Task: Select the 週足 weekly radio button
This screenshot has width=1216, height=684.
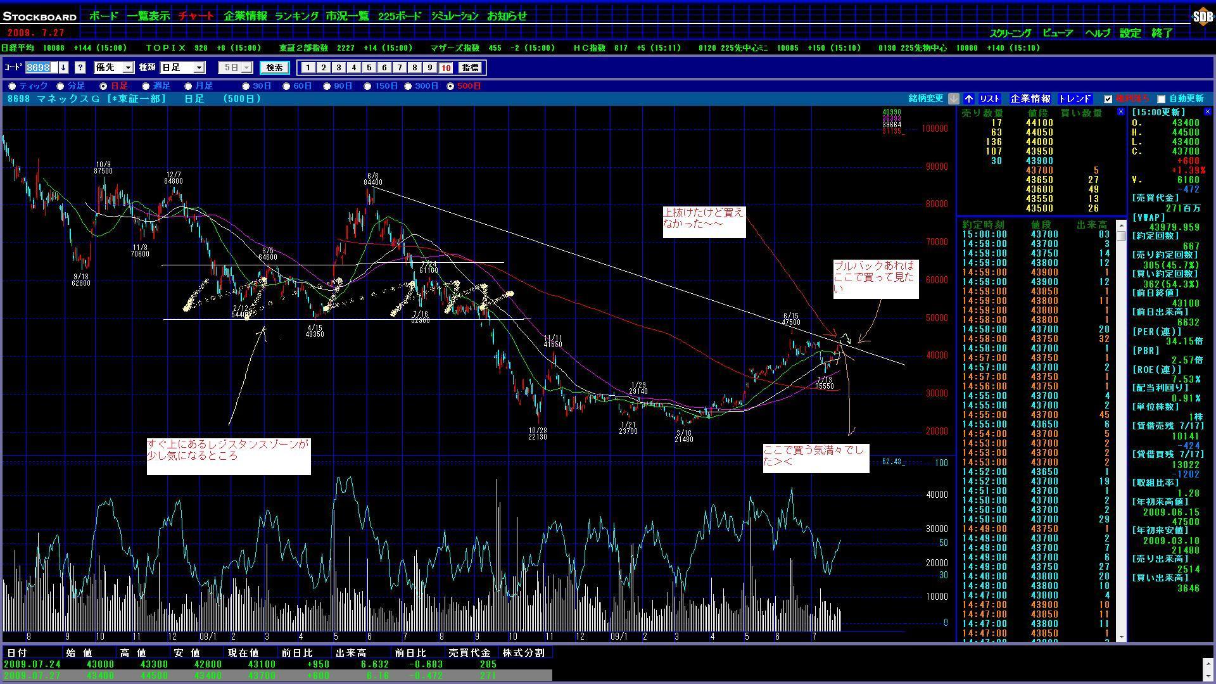Action: tap(146, 86)
